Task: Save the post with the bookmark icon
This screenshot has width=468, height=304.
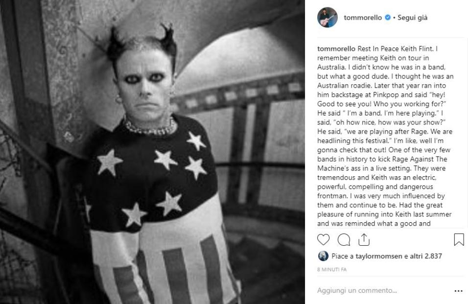Action: point(459,239)
